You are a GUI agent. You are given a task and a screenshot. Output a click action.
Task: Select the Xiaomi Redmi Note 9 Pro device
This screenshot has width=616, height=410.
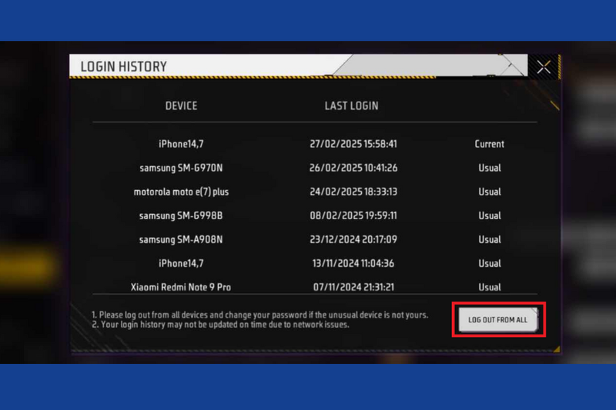181,287
